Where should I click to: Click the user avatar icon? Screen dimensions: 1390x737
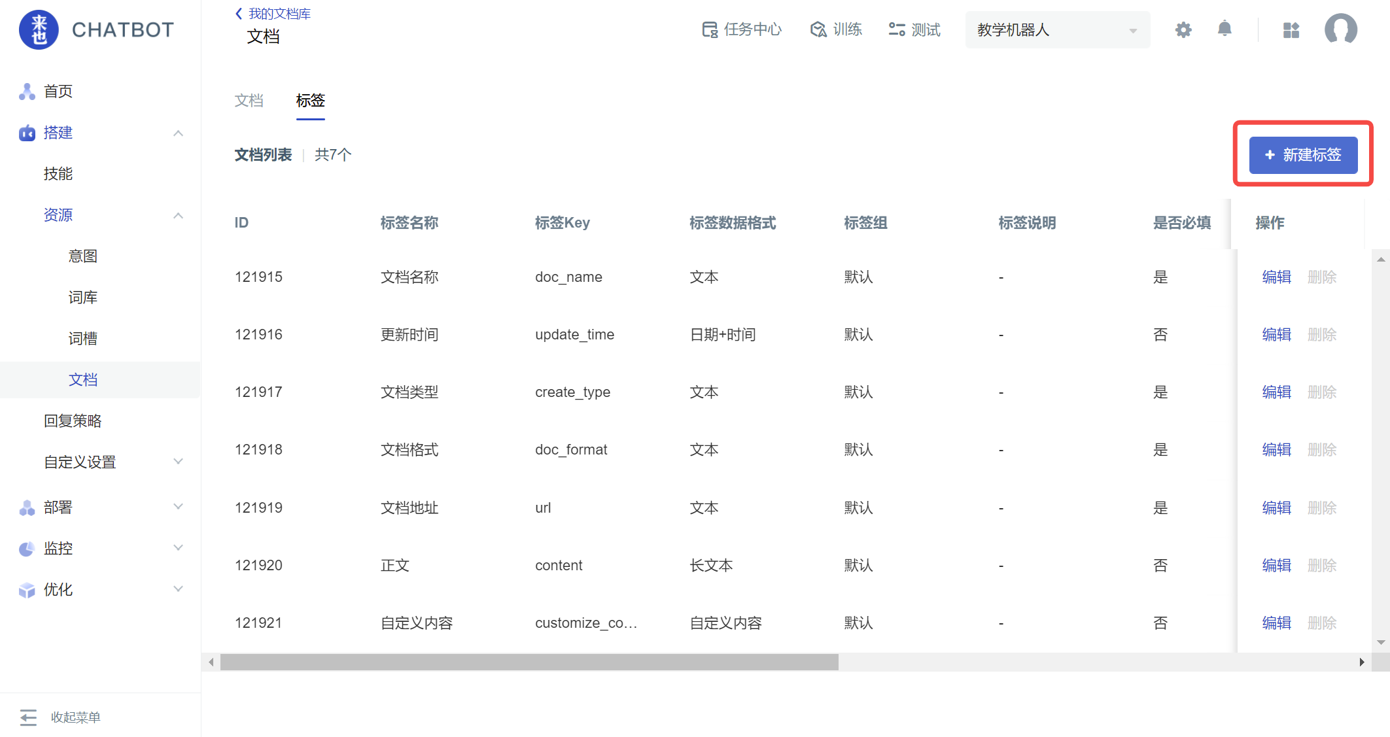coord(1340,29)
